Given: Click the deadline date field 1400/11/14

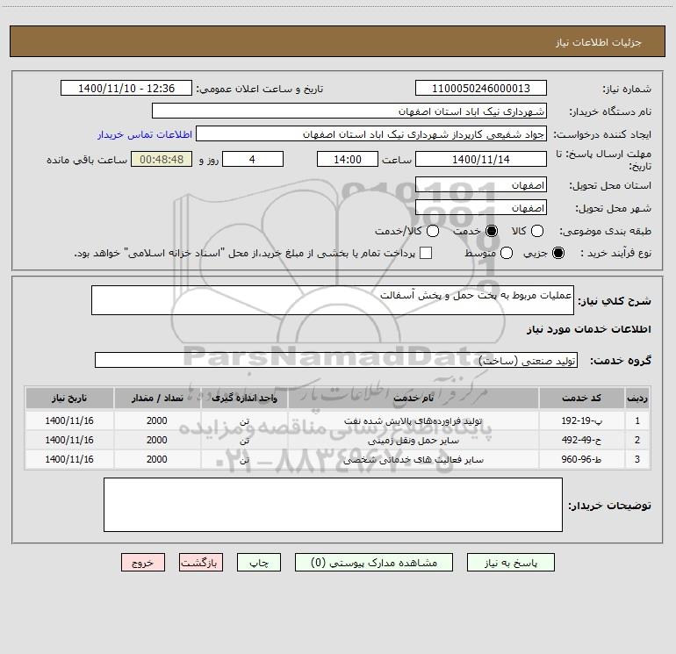Looking at the screenshot, I should pos(481,159).
